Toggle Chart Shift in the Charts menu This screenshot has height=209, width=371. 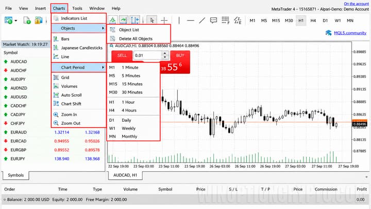78,104
